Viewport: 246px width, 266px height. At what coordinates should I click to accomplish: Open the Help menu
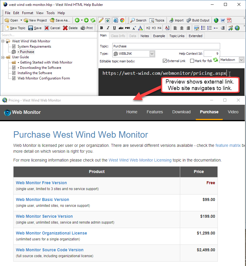point(61,13)
